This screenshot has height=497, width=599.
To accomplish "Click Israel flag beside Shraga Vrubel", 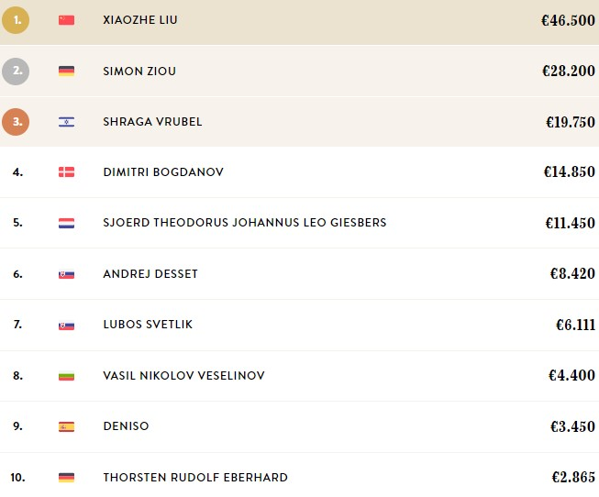I will [x=66, y=122].
